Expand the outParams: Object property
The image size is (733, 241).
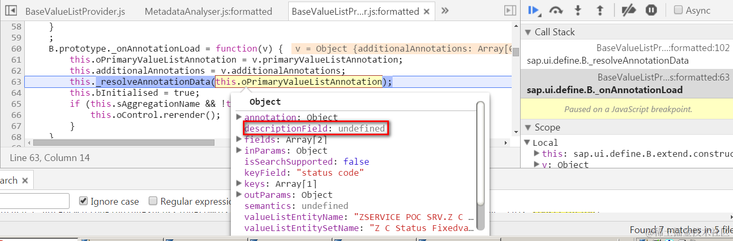point(239,195)
